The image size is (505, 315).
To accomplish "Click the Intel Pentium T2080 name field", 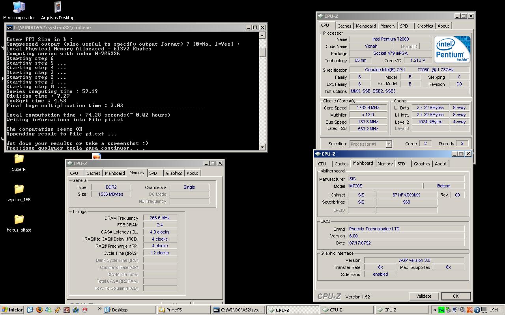I will point(391,39).
